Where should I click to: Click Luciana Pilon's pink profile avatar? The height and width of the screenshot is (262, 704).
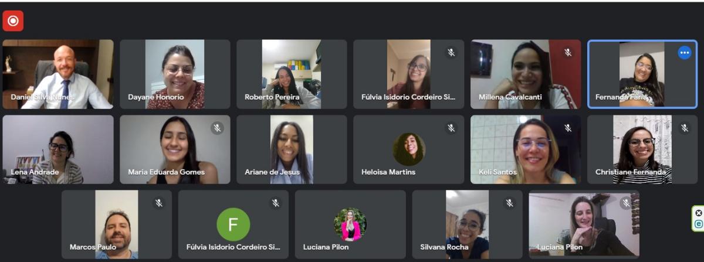350,224
